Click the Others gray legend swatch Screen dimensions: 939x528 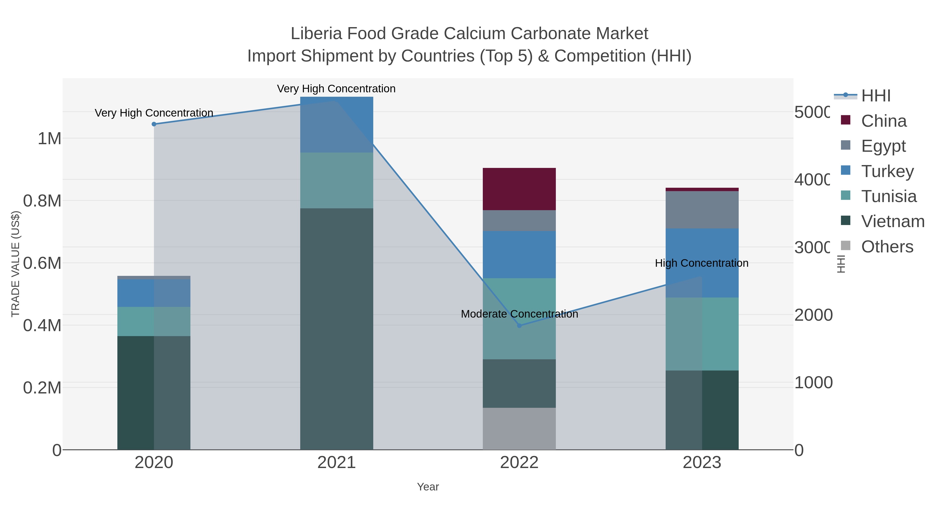tap(846, 246)
